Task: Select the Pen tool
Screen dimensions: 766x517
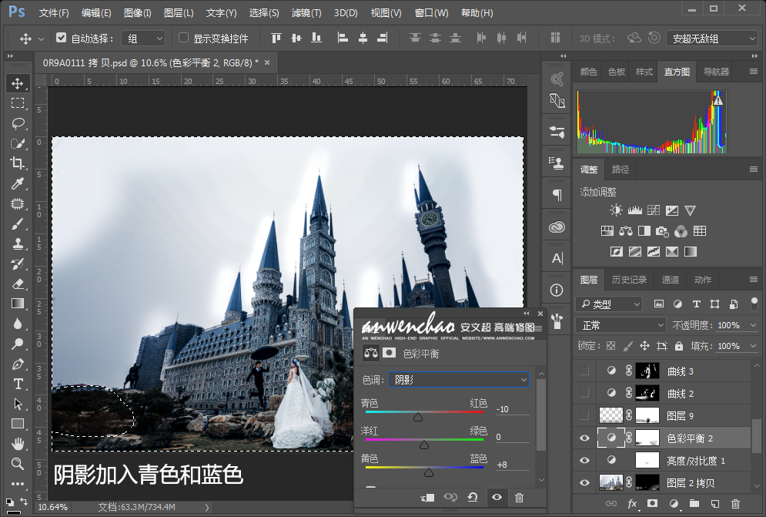Action: [x=18, y=364]
